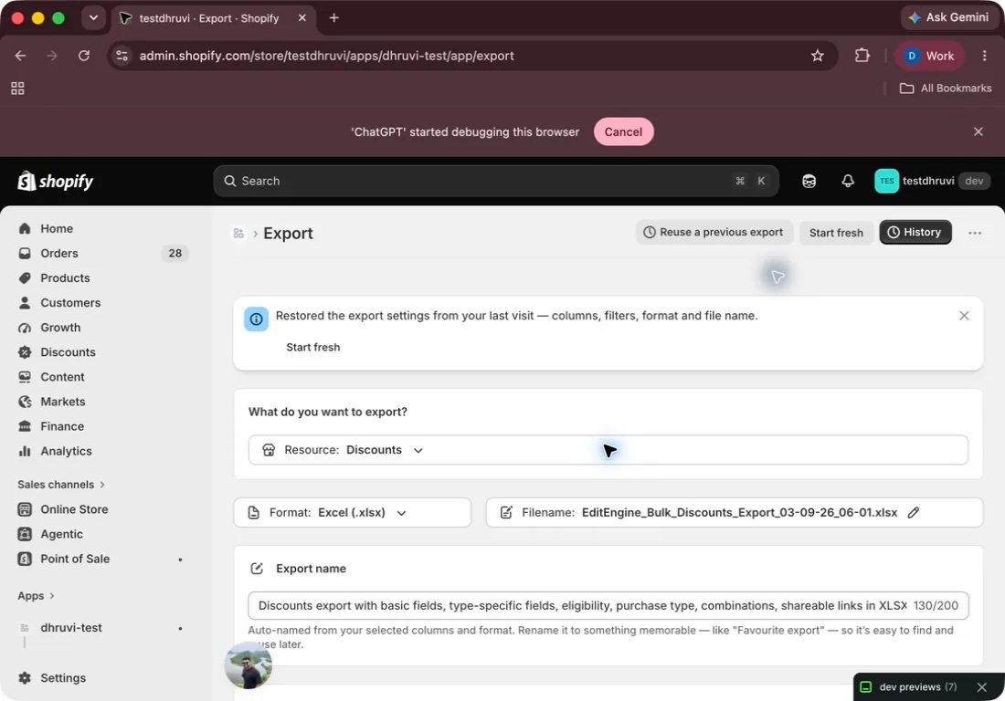The width and height of the screenshot is (1005, 701).
Task: View site information icon in address bar
Action: click(x=122, y=56)
